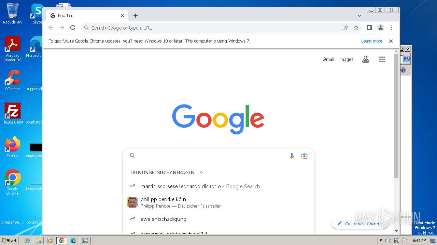Collapse the Trends bei Suchanfragen section

201,172
